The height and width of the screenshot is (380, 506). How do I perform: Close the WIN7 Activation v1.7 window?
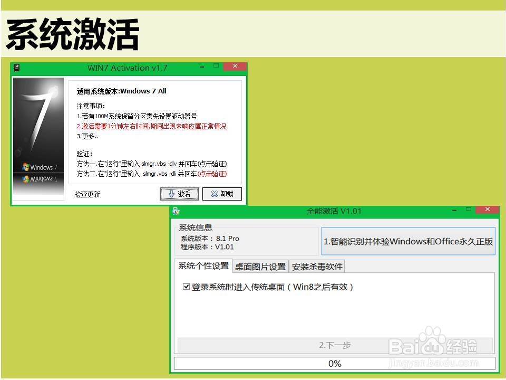tap(235, 66)
